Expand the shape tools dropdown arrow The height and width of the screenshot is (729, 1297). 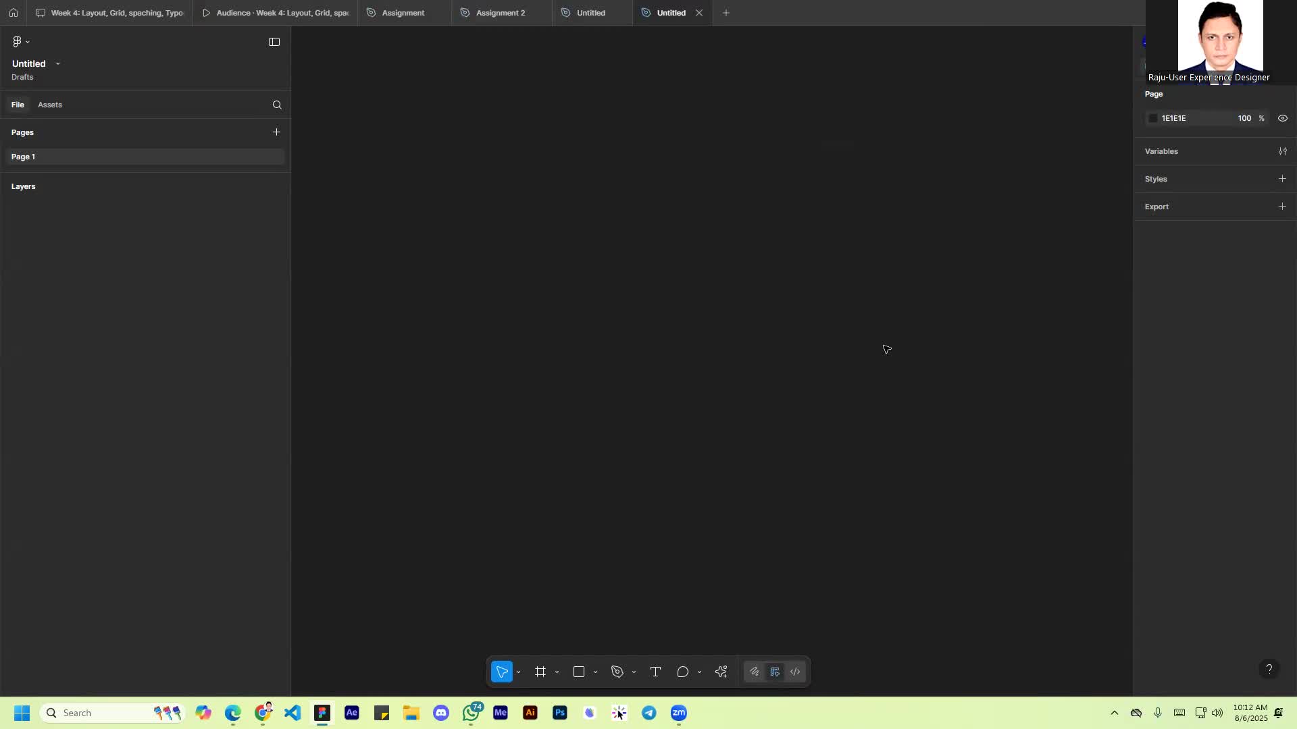pyautogui.click(x=595, y=672)
